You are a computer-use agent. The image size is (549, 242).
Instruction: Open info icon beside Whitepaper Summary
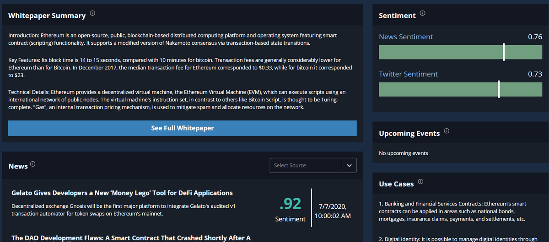pyautogui.click(x=93, y=14)
